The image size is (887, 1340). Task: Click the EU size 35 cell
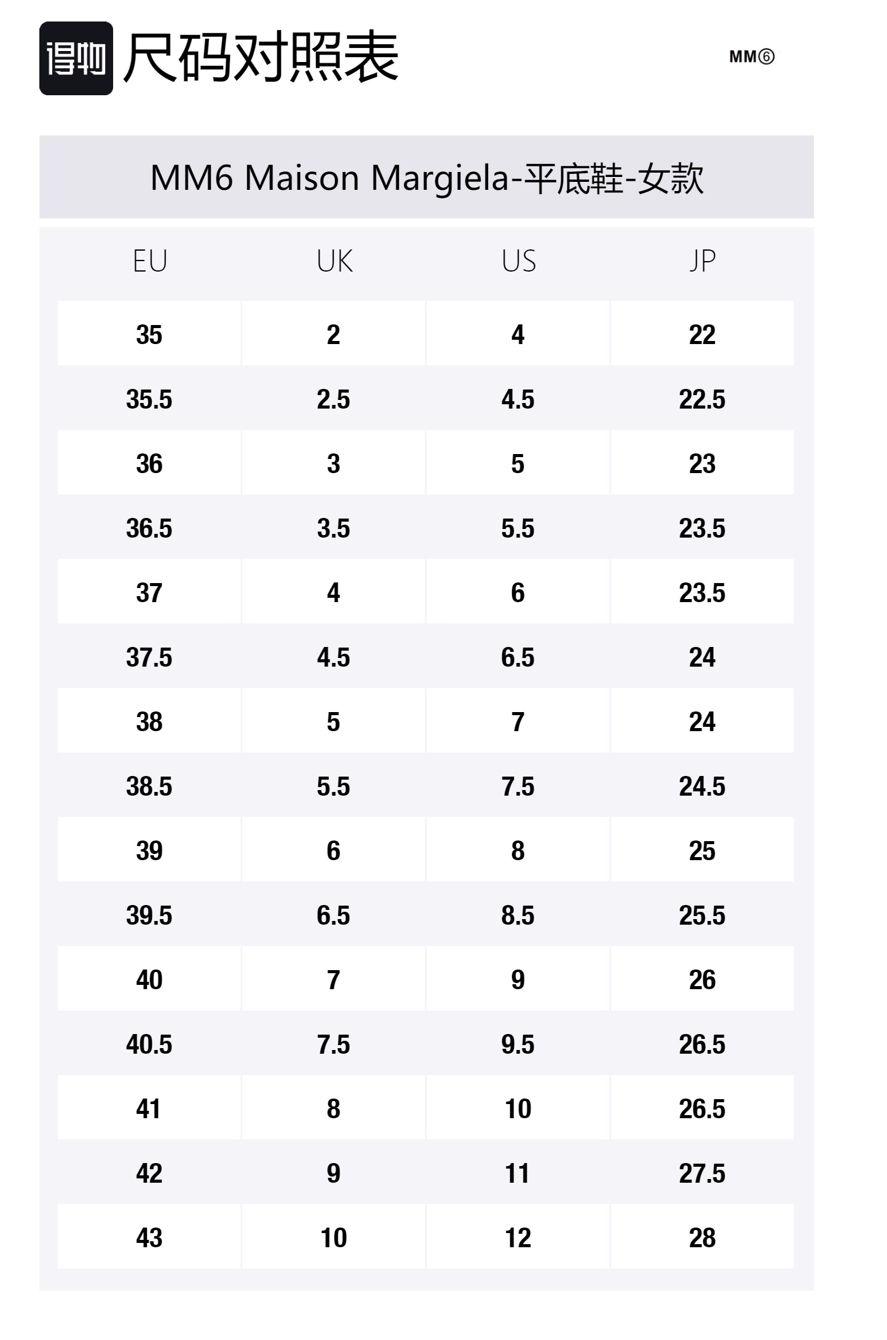(x=149, y=335)
